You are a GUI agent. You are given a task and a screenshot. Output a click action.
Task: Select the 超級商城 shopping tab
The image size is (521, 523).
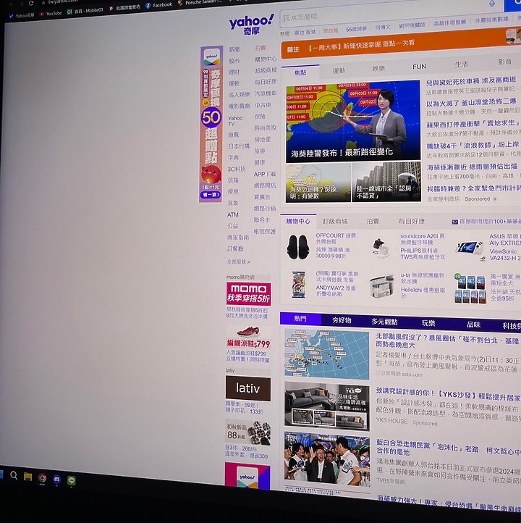tap(335, 221)
